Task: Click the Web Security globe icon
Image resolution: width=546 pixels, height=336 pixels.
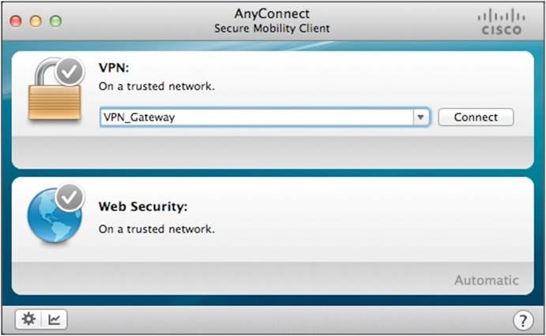Action: tap(53, 217)
